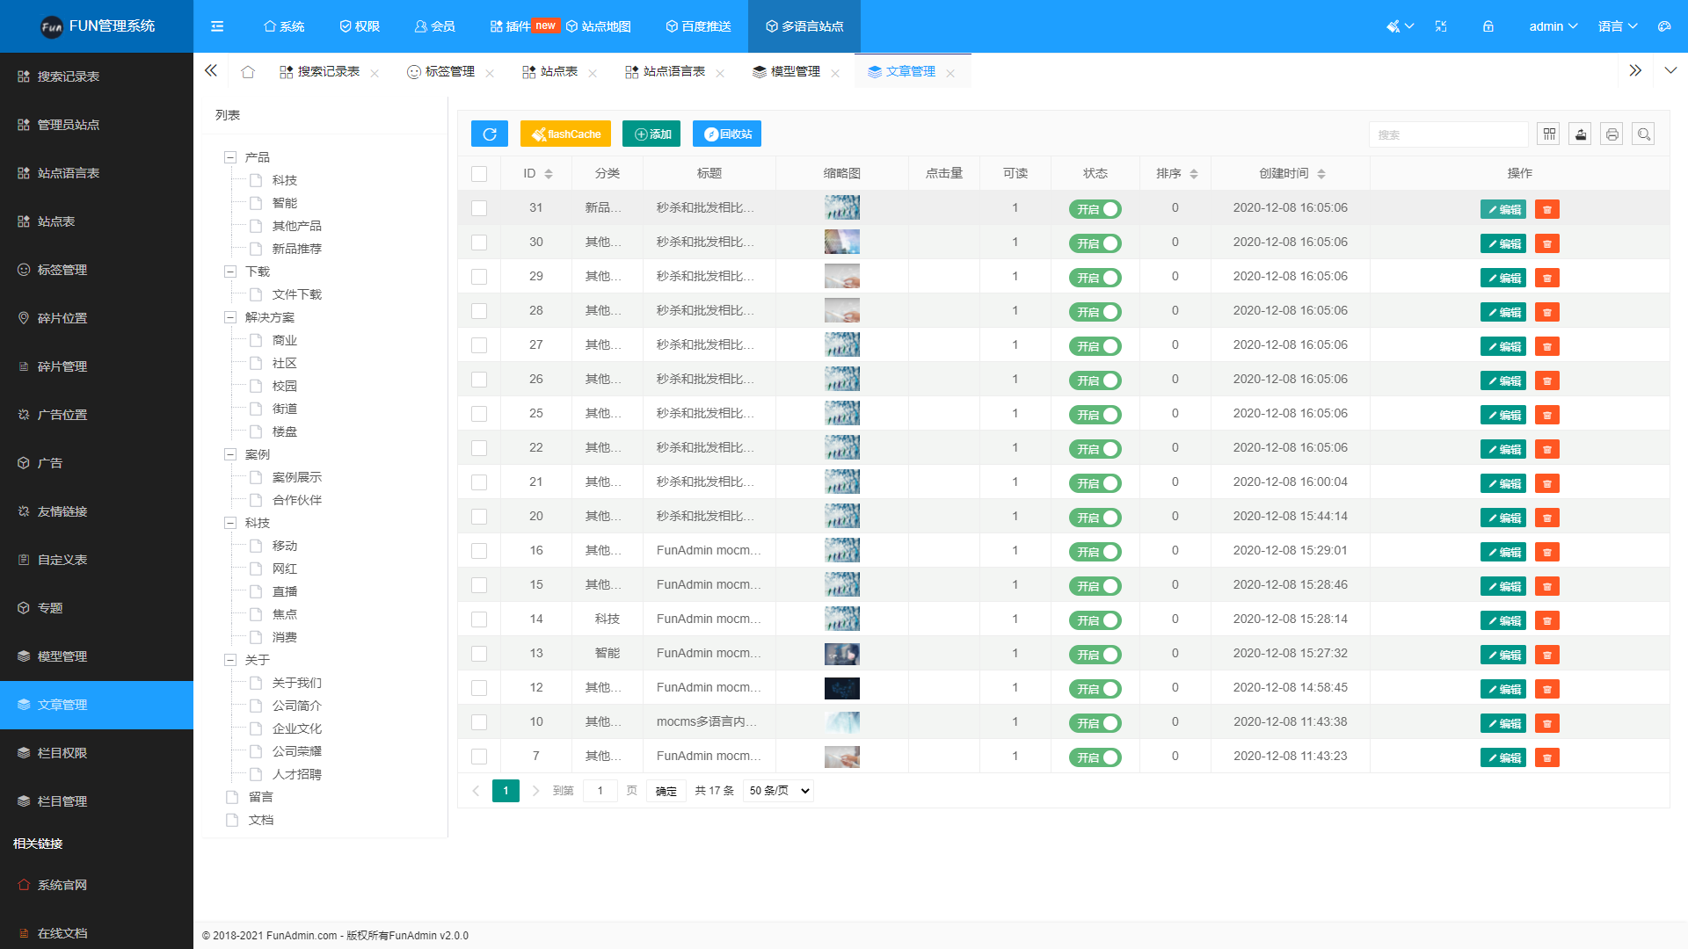Screen dimensions: 1688x949
Task: Click the lock screen icon in header
Action: pos(1488,26)
